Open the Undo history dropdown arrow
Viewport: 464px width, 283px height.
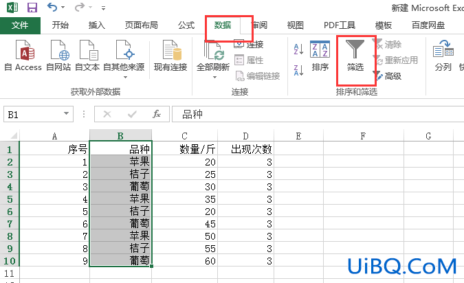point(63,8)
